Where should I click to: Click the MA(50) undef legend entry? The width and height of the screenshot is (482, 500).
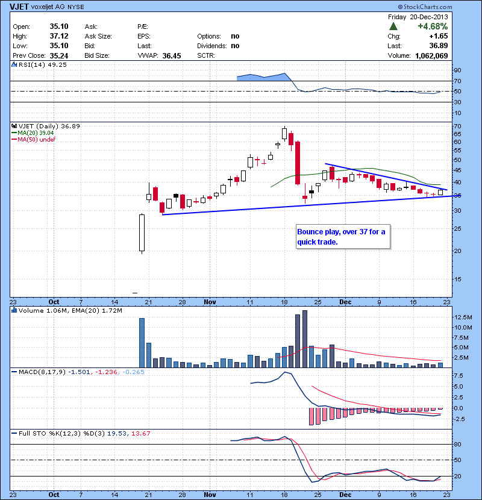click(x=33, y=139)
